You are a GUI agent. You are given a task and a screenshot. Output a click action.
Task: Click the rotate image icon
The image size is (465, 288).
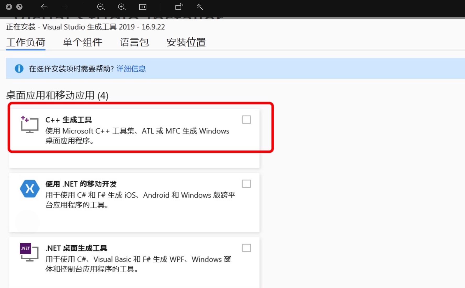179,7
